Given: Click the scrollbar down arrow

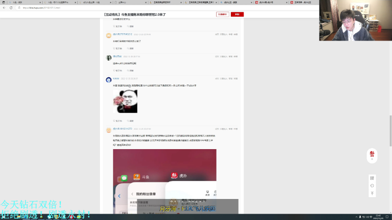Looking at the screenshot, I should [x=391, y=213].
